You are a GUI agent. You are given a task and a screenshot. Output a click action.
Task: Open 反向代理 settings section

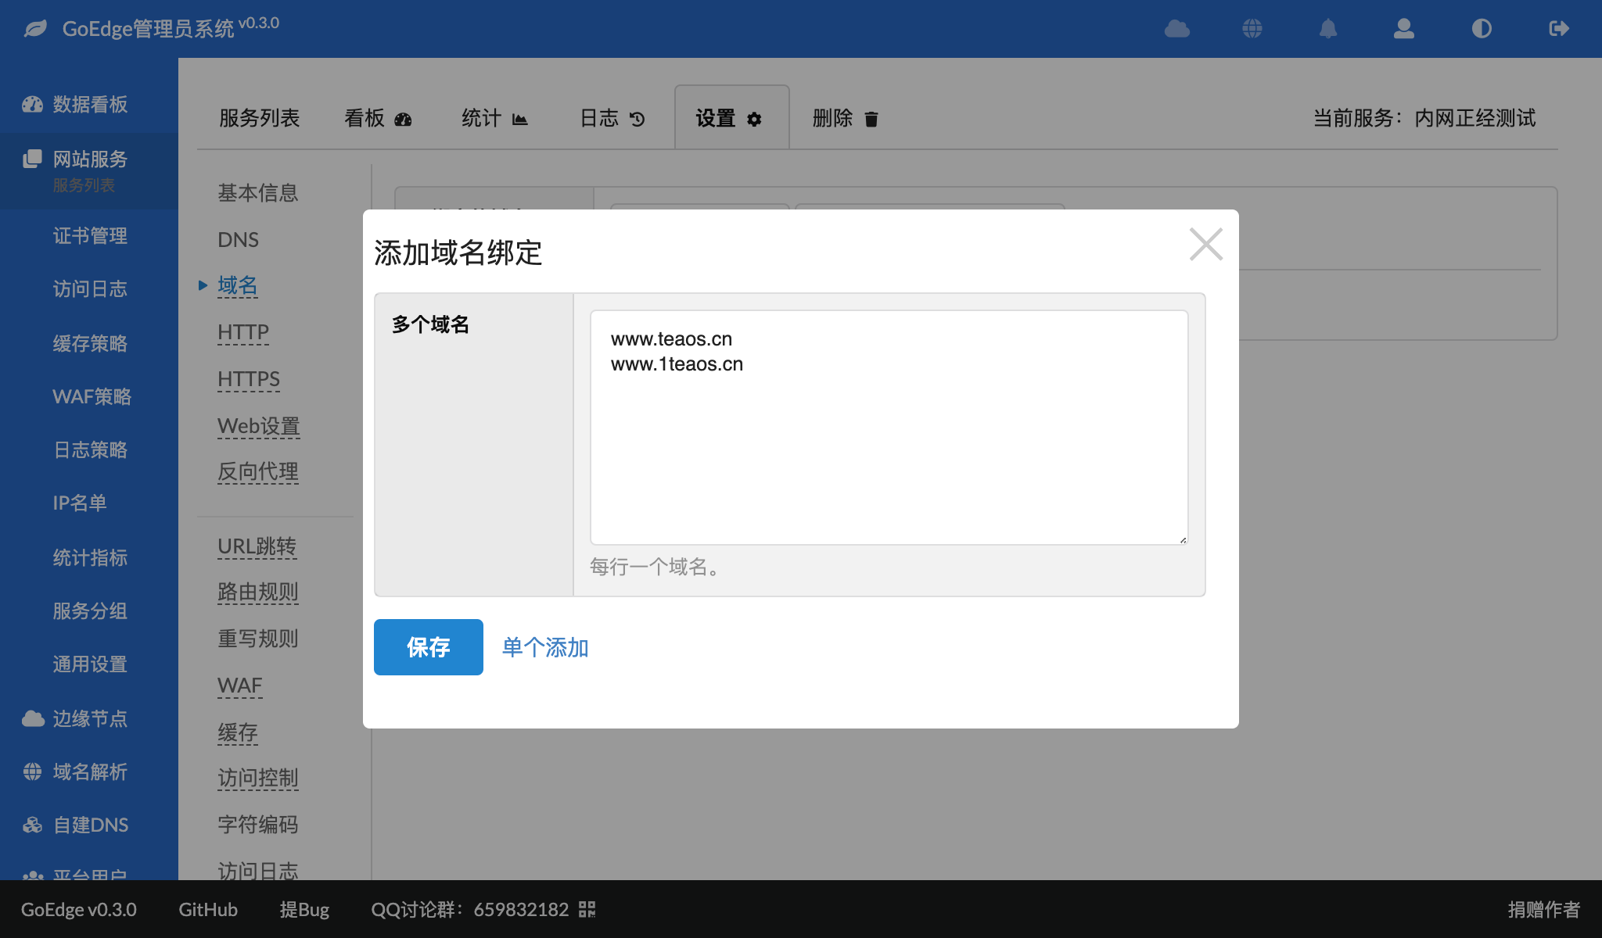pyautogui.click(x=258, y=472)
